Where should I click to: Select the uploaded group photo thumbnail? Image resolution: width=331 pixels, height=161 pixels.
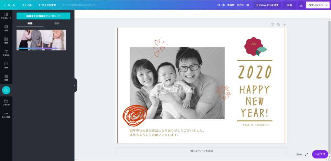coord(41,40)
